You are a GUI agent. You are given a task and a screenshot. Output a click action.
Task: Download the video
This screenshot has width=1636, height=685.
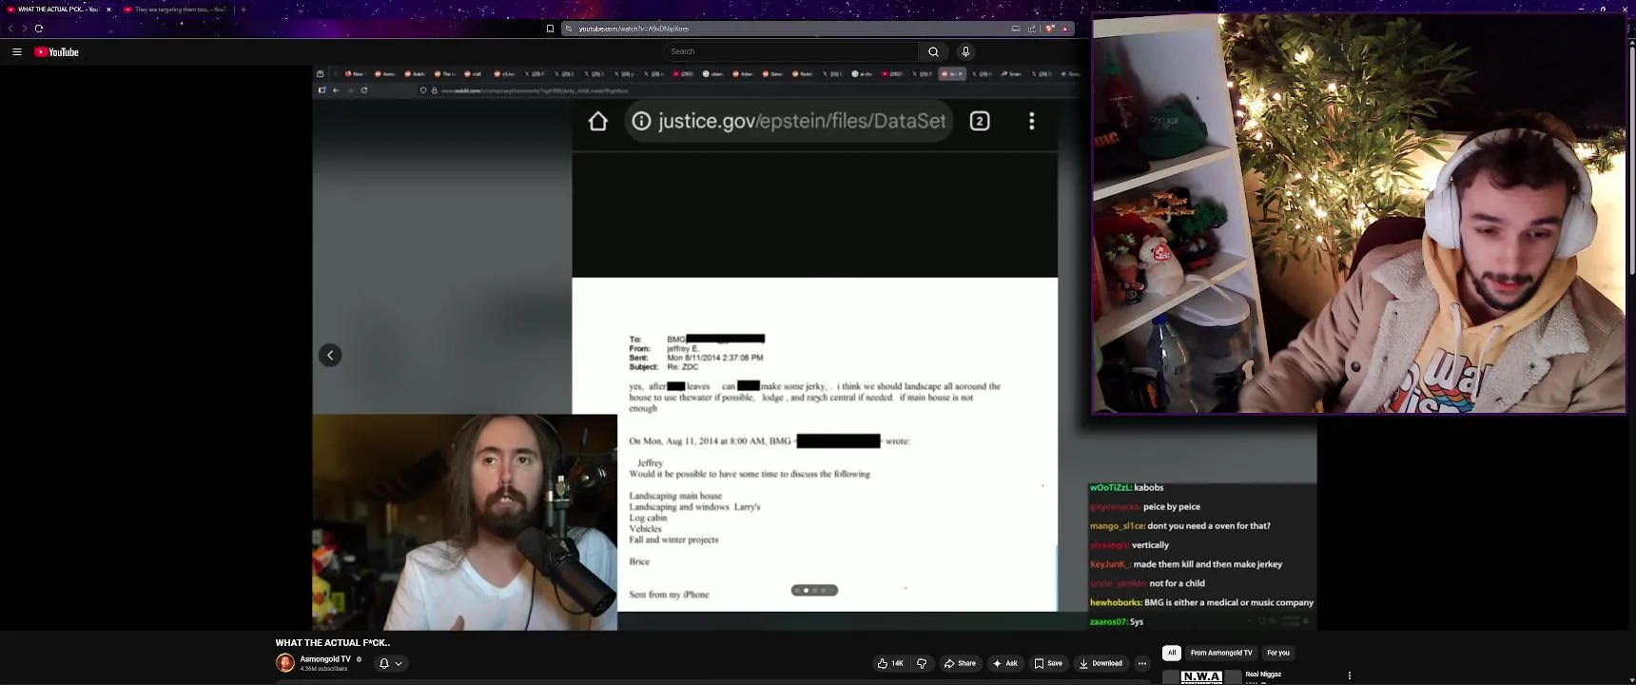(x=1100, y=663)
